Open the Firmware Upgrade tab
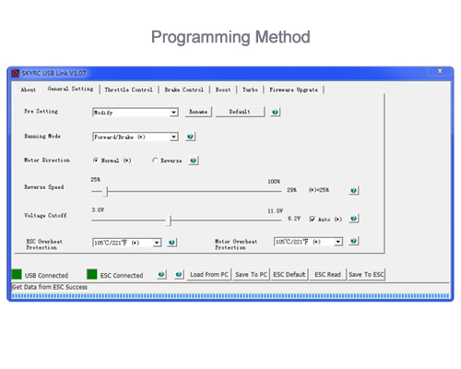Image resolution: width=461 pixels, height=369 pixels. tap(294, 89)
